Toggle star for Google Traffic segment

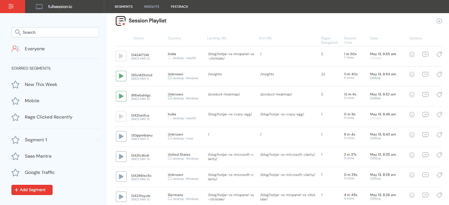(15, 173)
